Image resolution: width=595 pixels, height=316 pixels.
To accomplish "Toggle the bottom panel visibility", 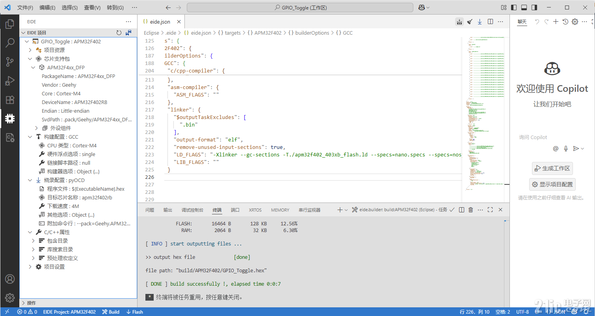I will [524, 7].
